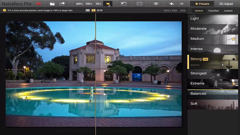The width and height of the screenshot is (240, 135).
Task: Apply the Light preset
Action: pos(213,19)
